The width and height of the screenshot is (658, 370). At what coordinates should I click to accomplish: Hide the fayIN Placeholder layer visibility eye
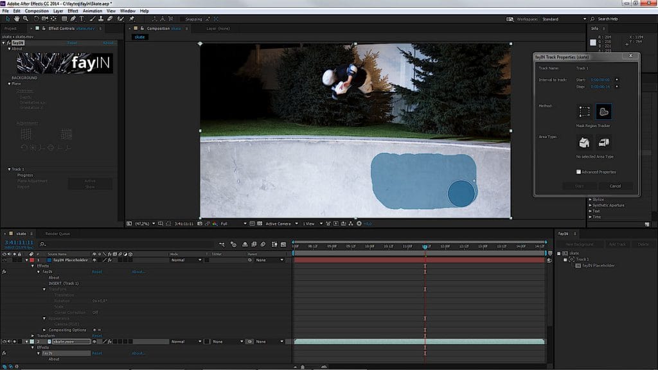tap(4, 260)
